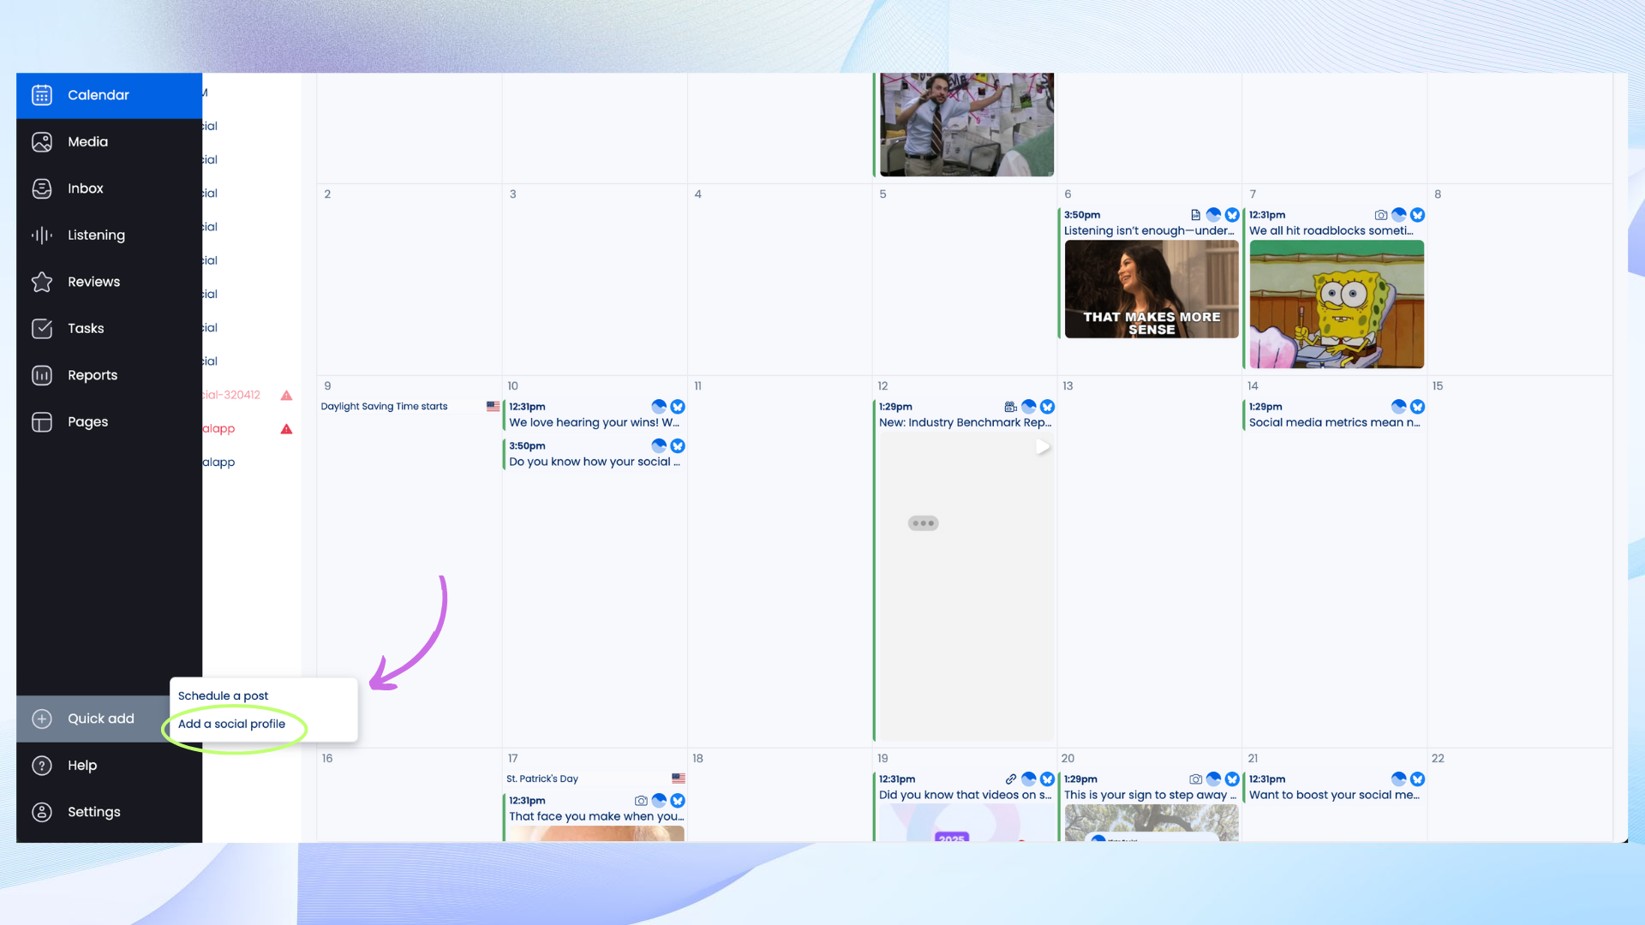The width and height of the screenshot is (1645, 925).
Task: Open 'Social media metrics mean' post
Action: 1334,422
